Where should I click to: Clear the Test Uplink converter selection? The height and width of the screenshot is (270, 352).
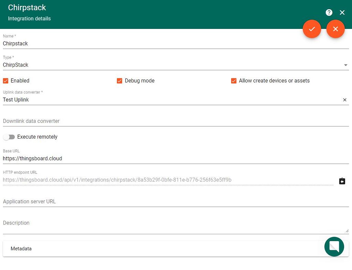(x=345, y=100)
